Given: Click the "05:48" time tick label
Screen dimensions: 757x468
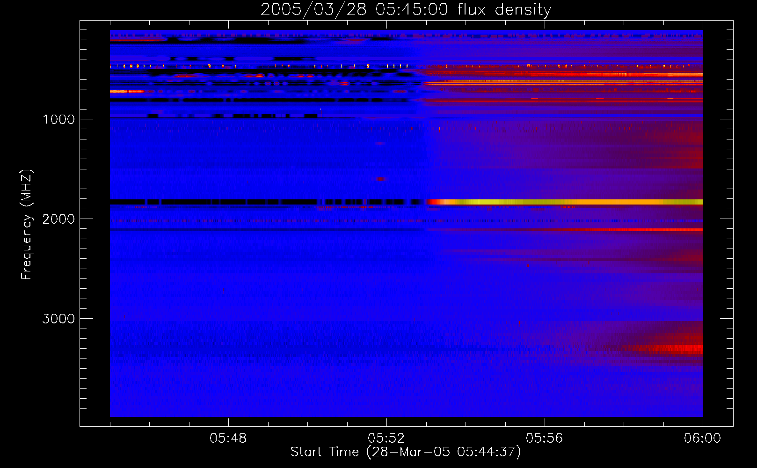Looking at the screenshot, I should [x=228, y=439].
